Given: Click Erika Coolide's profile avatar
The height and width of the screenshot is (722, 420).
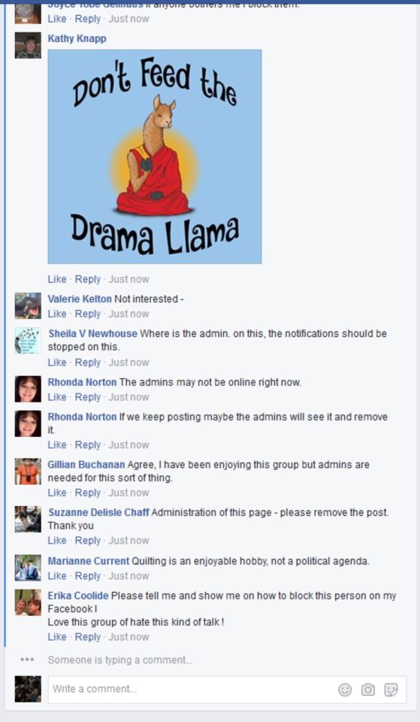Looking at the screenshot, I should coord(28,602).
